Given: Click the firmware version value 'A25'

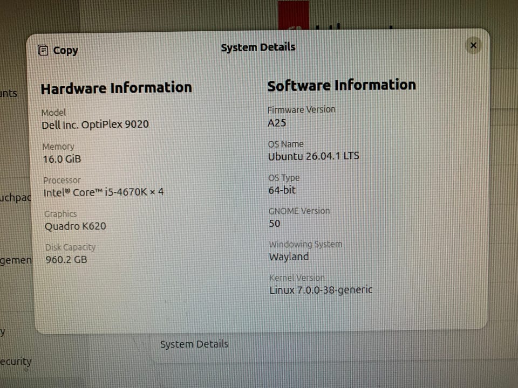Looking at the screenshot, I should (x=277, y=123).
